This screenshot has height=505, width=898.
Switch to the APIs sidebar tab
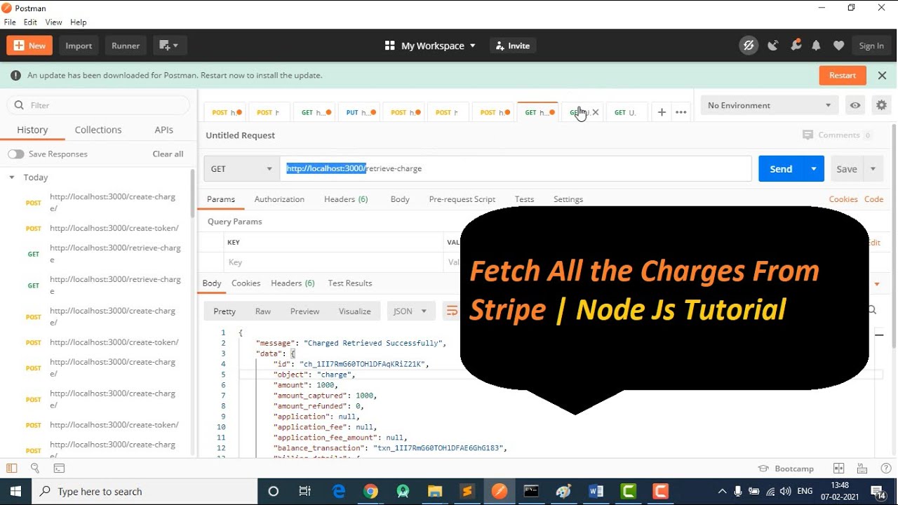(163, 130)
